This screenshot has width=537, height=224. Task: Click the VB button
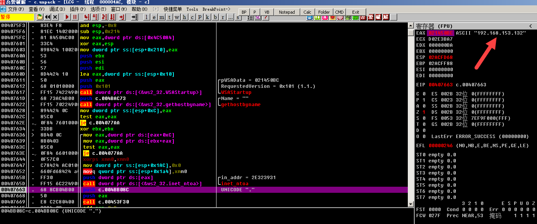tap(267, 12)
